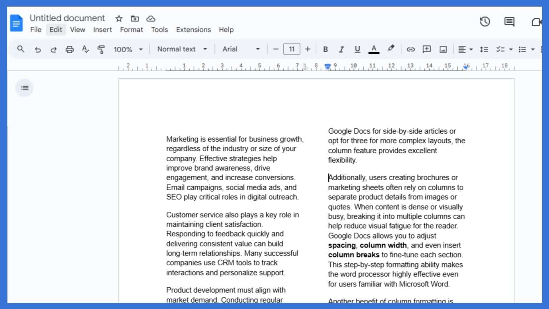Click the Undo icon
Viewport: 549px width, 309px height.
pos(38,49)
